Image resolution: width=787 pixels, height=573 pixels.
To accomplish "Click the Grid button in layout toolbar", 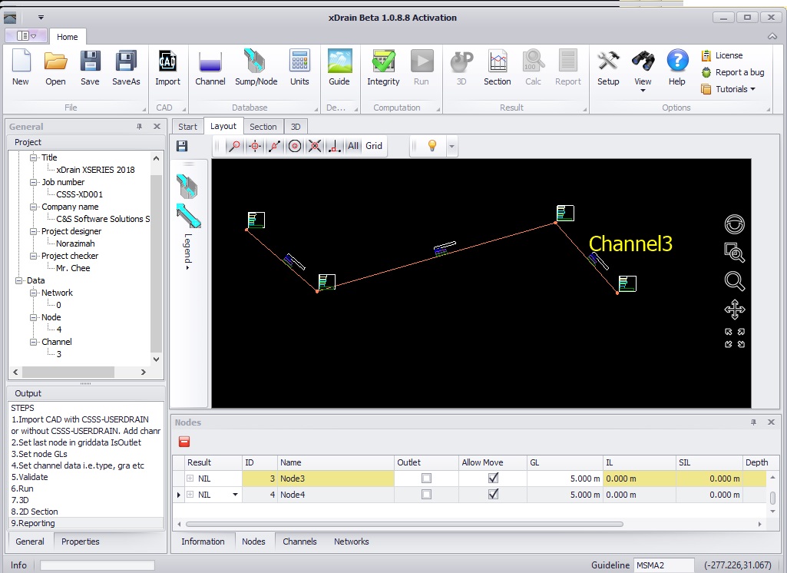I will [x=374, y=146].
